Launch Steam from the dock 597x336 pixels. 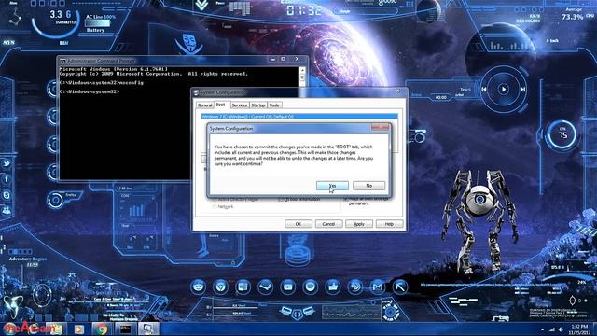click(x=265, y=287)
